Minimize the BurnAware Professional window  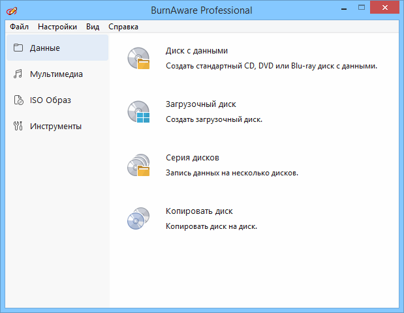(344, 10)
